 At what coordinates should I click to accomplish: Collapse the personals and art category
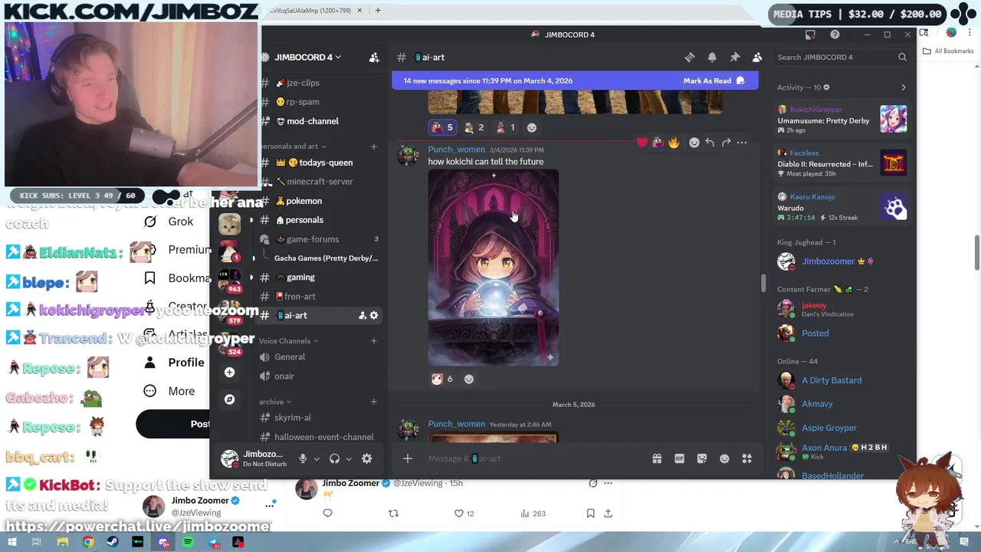293,146
